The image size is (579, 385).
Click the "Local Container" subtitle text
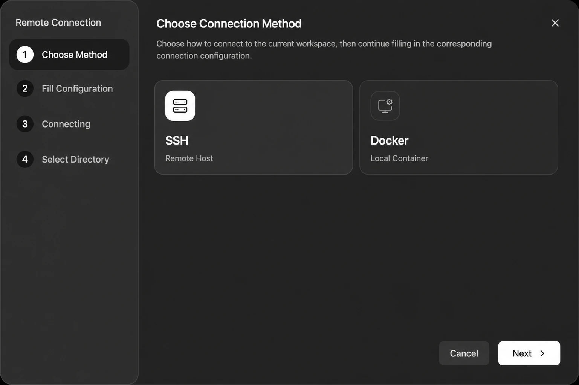(399, 158)
